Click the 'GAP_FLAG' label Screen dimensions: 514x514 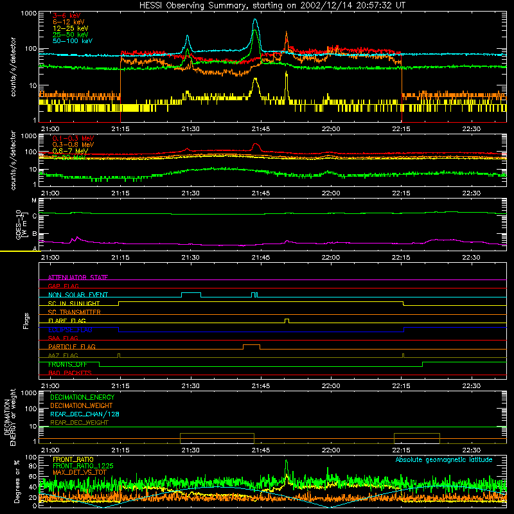(x=63, y=286)
